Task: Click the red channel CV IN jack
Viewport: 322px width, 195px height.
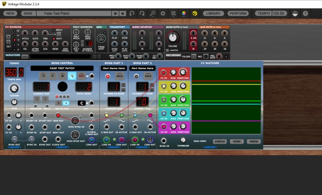Action: (163, 72)
